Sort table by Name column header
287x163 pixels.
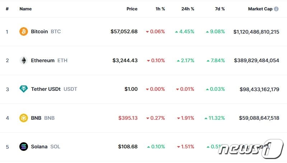(x=25, y=9)
